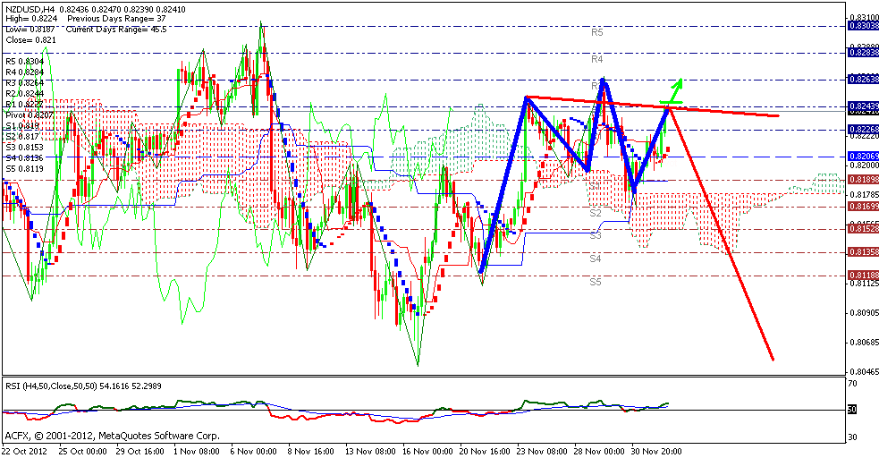
Task: Select the gray R5 resistance label
Action: (598, 32)
